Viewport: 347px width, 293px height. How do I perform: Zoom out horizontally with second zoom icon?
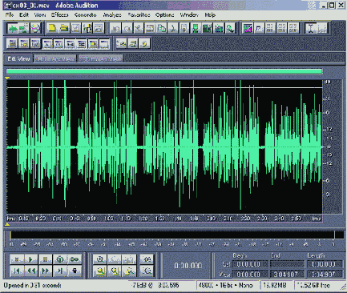pos(115,259)
